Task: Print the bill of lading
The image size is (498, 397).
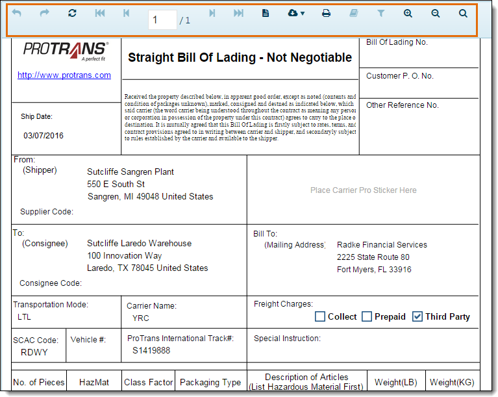Action: (326, 13)
